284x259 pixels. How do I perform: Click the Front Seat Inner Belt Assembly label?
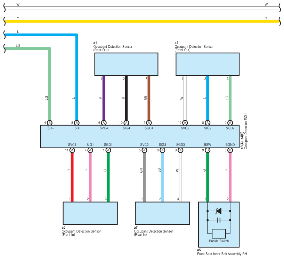coord(222,254)
